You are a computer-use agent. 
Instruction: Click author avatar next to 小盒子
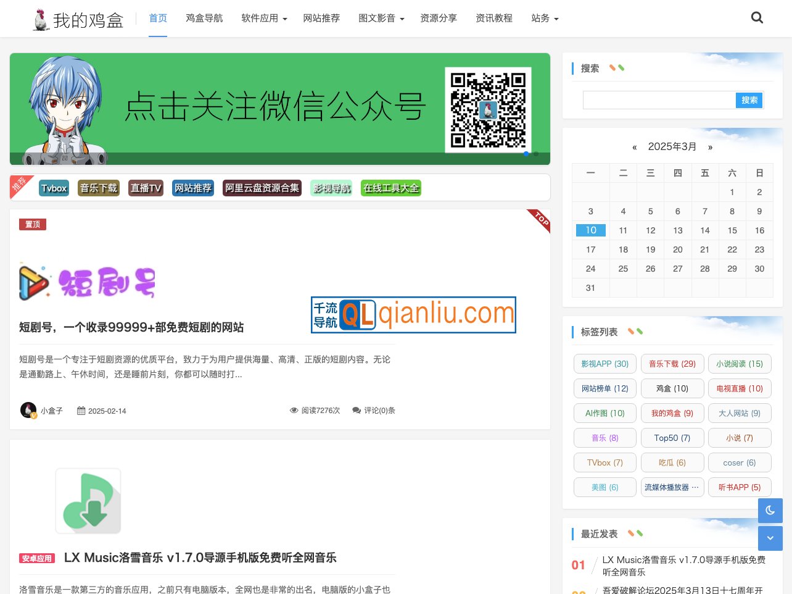28,410
